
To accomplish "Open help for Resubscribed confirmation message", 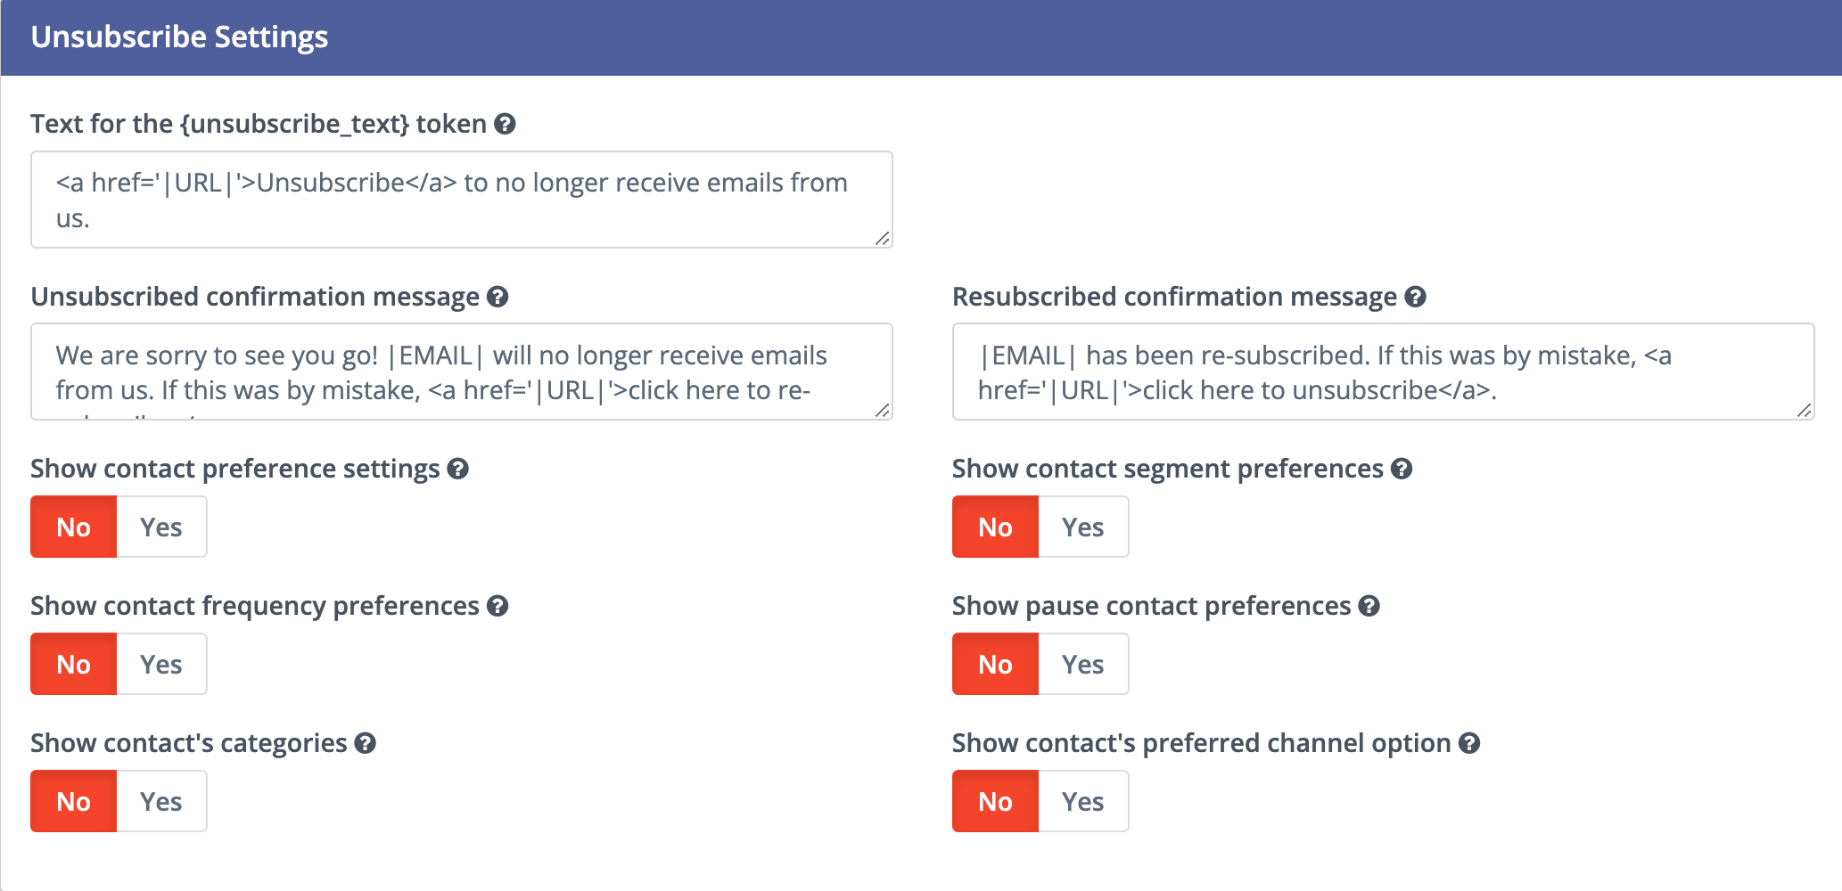I will pyautogui.click(x=1415, y=297).
